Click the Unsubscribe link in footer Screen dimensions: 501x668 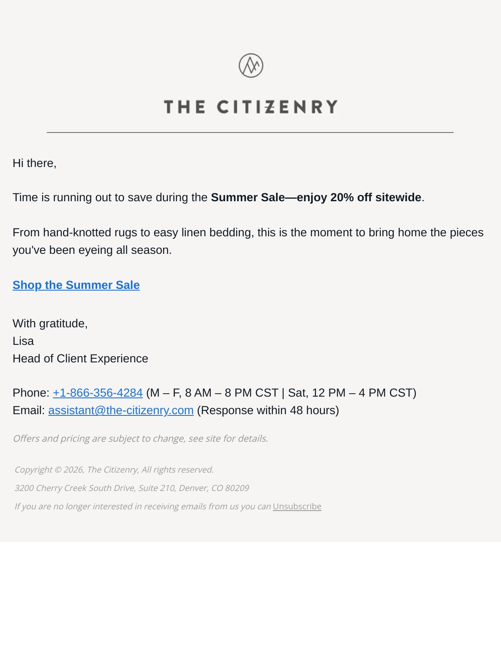point(297,506)
